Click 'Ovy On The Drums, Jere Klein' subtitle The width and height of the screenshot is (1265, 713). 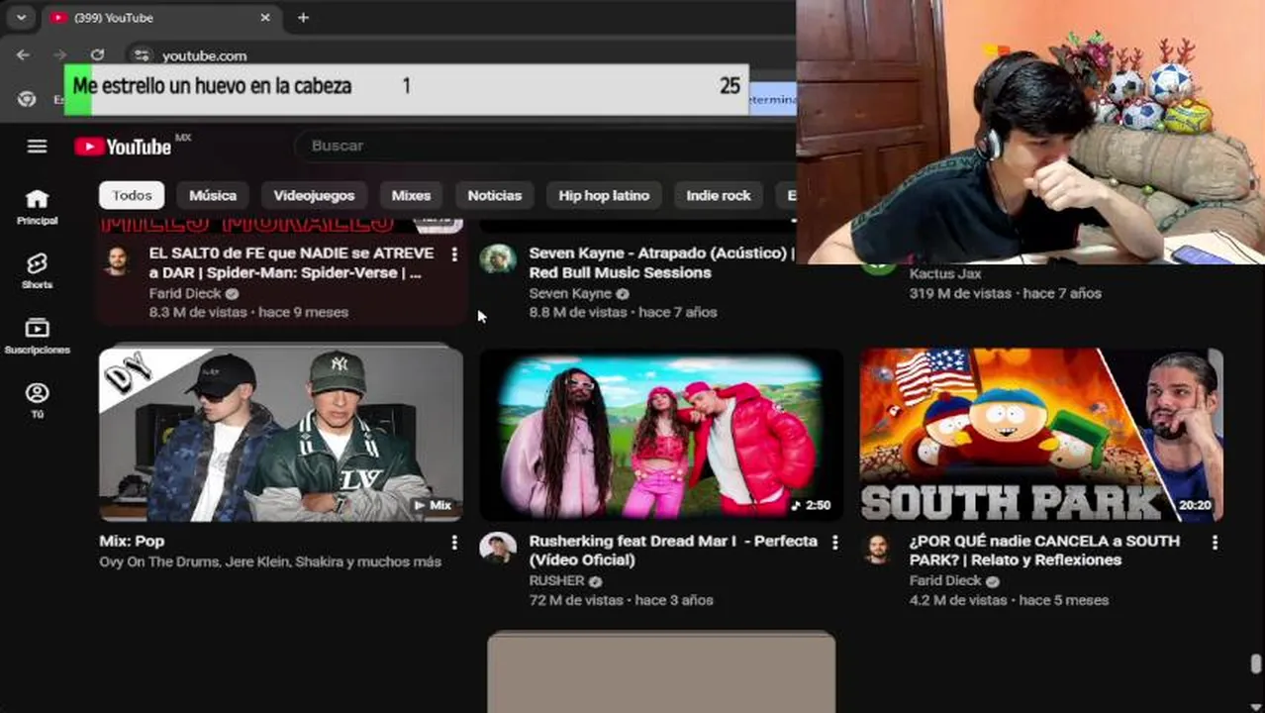[270, 561]
